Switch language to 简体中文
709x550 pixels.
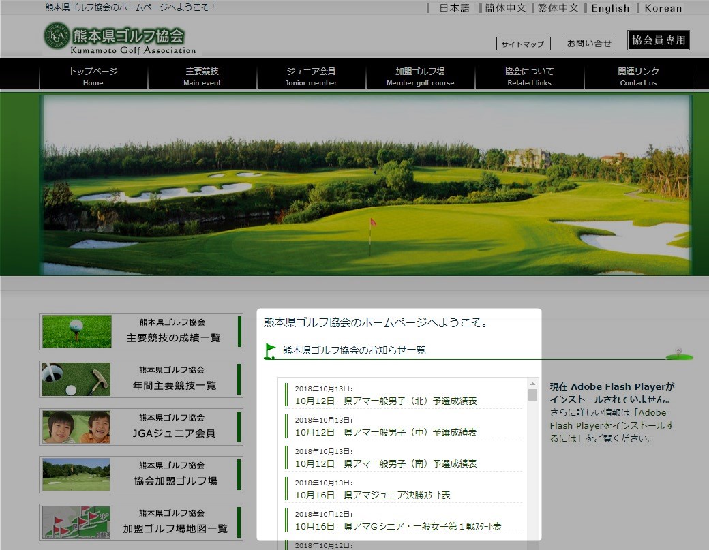(505, 8)
